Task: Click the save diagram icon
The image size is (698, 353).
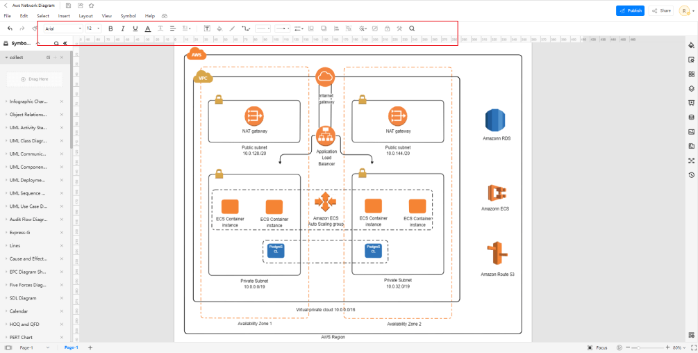Action: pyautogui.click(x=68, y=6)
